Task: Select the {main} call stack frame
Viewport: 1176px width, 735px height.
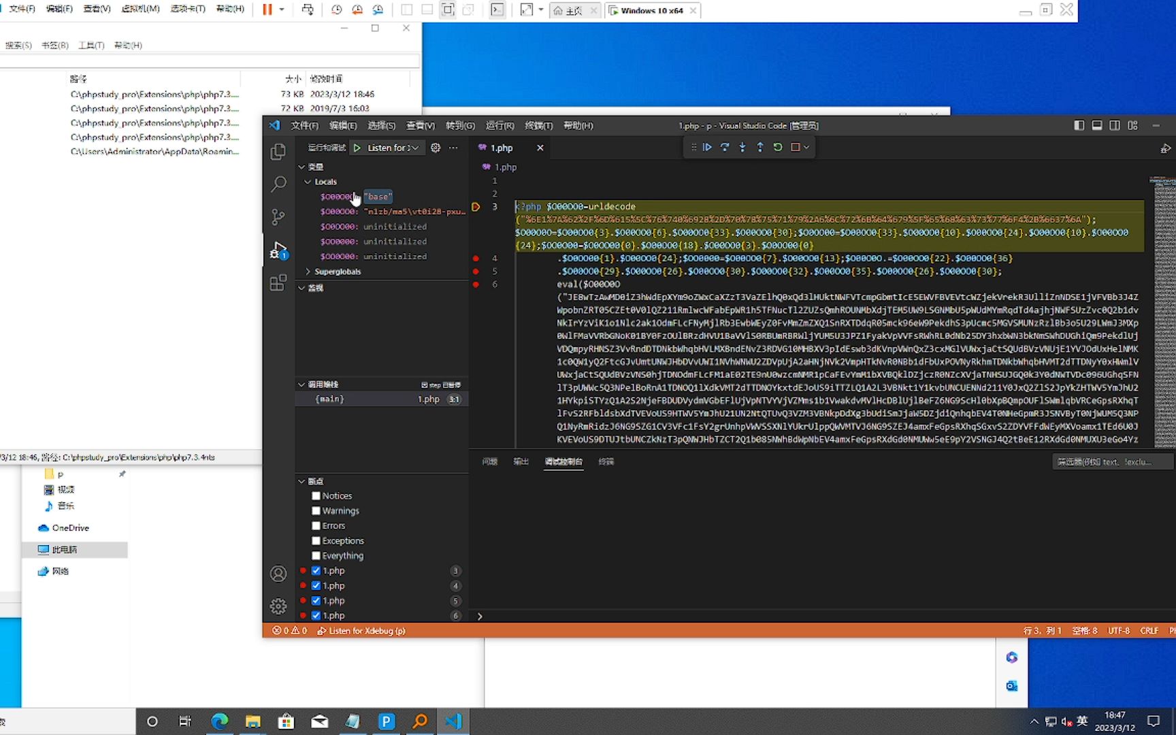Action: [382, 399]
